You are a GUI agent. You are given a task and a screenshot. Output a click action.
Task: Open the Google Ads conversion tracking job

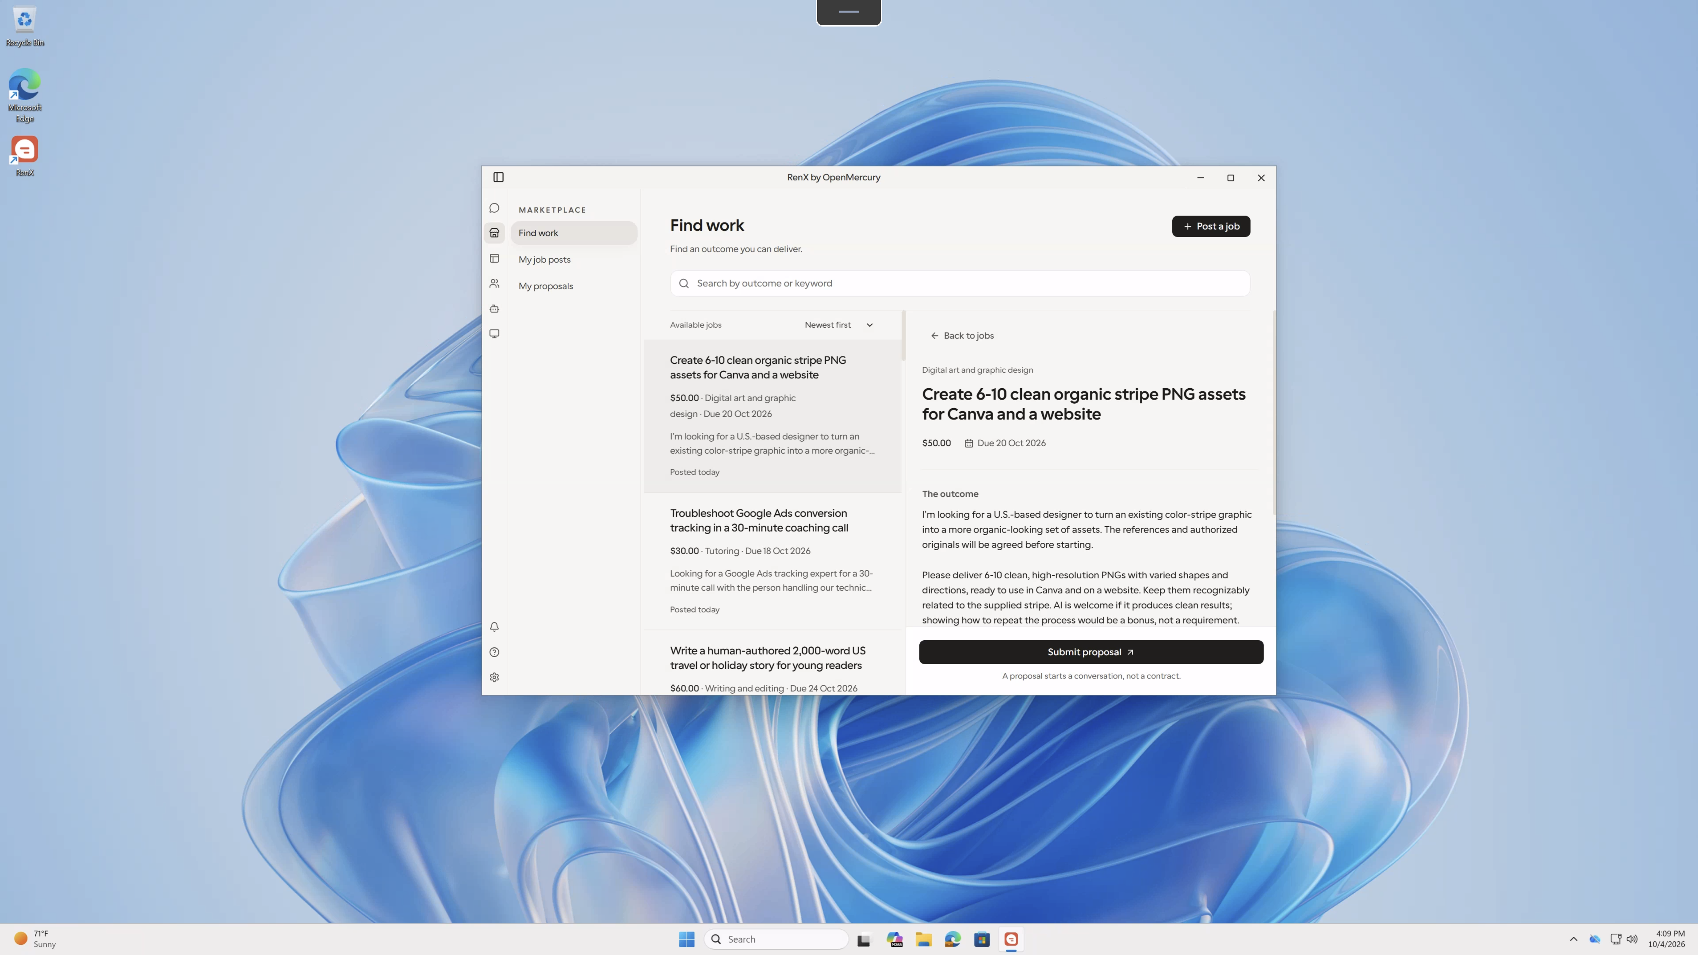pyautogui.click(x=772, y=561)
